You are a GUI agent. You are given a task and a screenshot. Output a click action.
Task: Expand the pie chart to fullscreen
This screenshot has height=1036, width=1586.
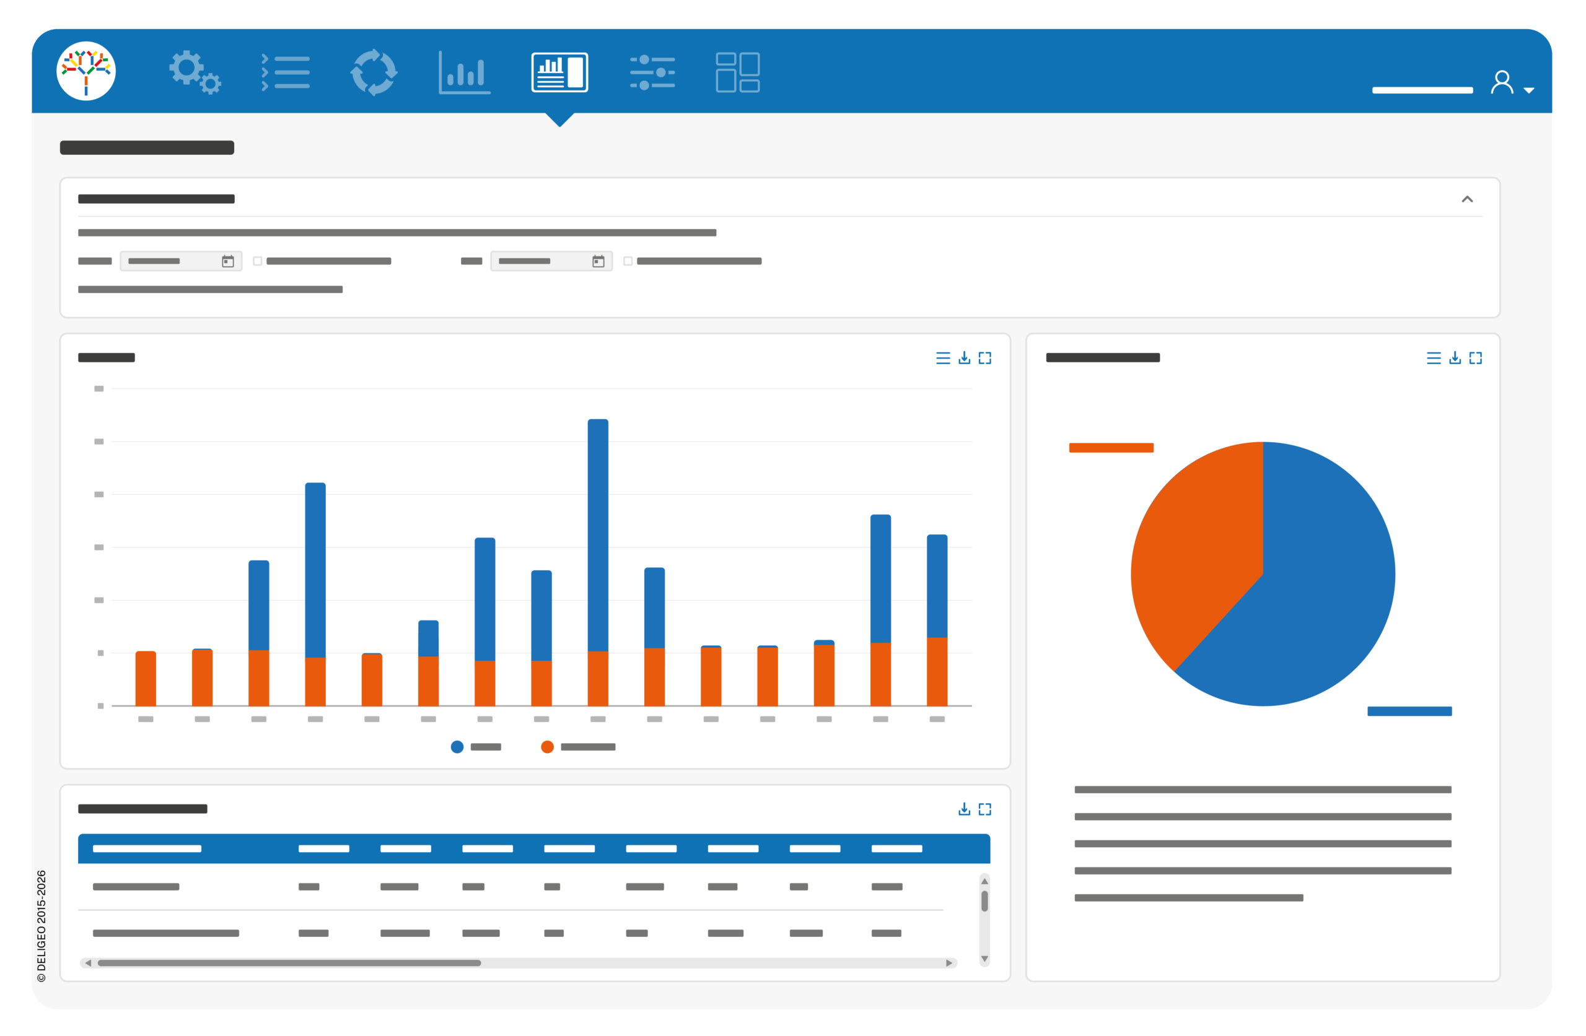[x=1476, y=359]
